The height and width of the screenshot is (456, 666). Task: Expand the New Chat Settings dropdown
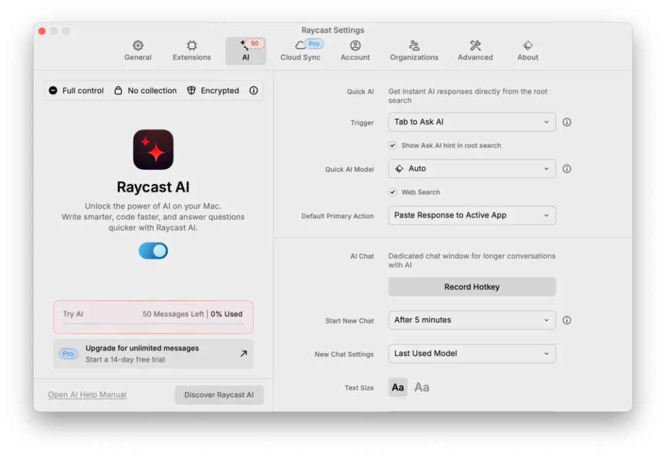[x=472, y=353]
